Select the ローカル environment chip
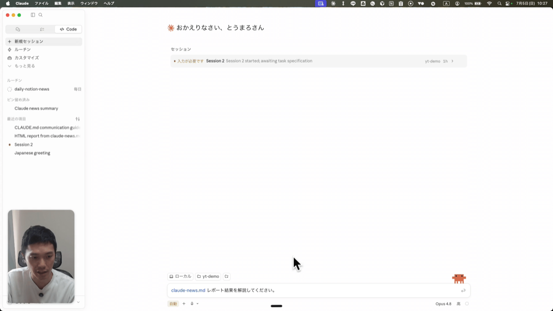This screenshot has width=553, height=311. [x=180, y=276]
